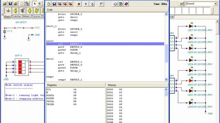Click Memory panel scroll up arrow
220x123 pixels.
point(166,90)
